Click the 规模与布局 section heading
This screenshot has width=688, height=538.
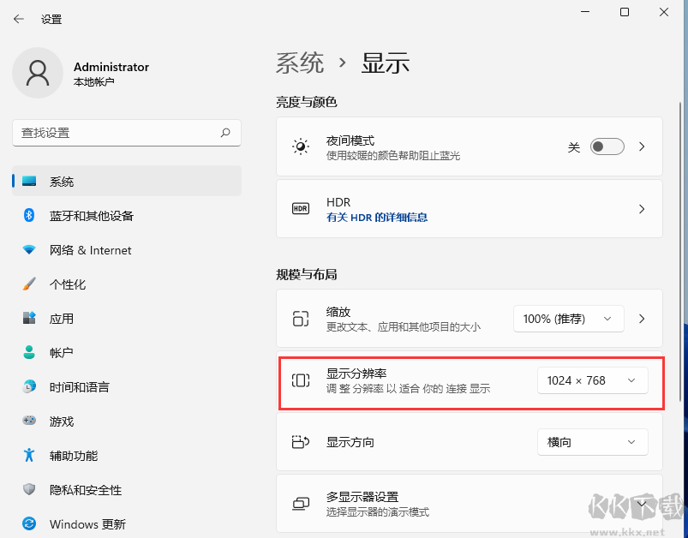(x=307, y=274)
